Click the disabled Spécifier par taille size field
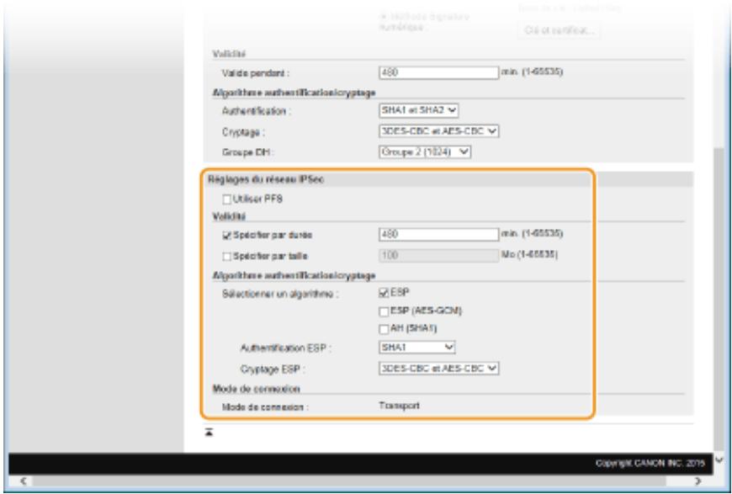The width and height of the screenshot is (732, 494). coord(439,255)
